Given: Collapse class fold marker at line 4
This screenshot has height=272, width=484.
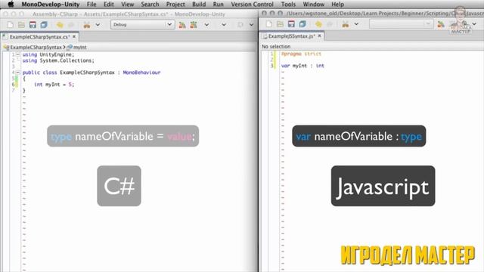Looking at the screenshot, I should click(x=18, y=73).
